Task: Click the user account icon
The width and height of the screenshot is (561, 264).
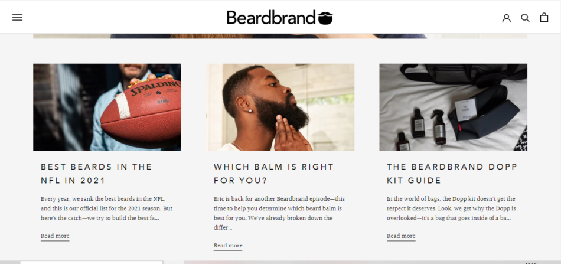Action: tap(506, 18)
